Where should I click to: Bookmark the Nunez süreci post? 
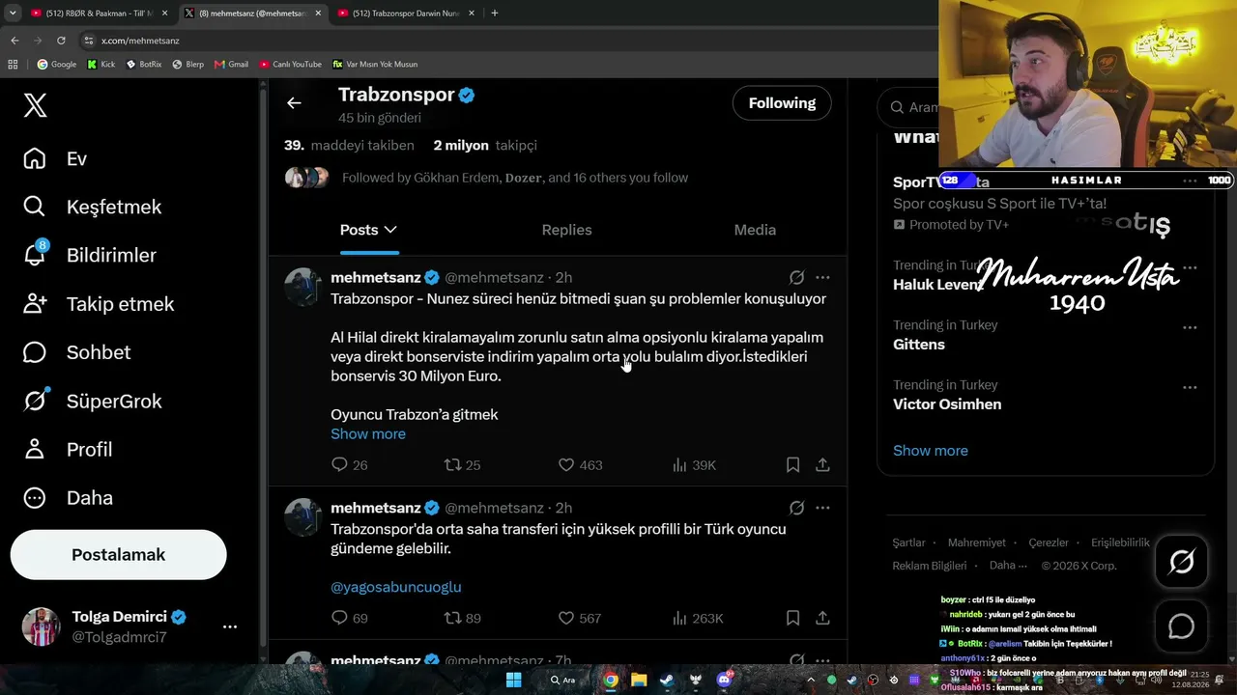click(x=792, y=465)
